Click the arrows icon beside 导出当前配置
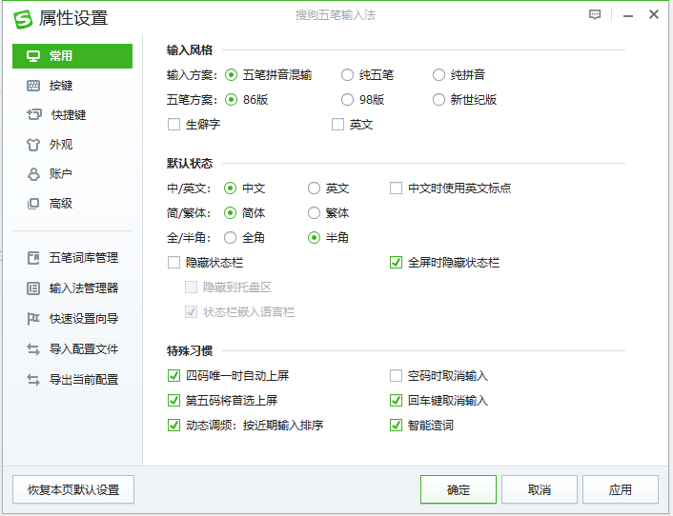 (33, 380)
